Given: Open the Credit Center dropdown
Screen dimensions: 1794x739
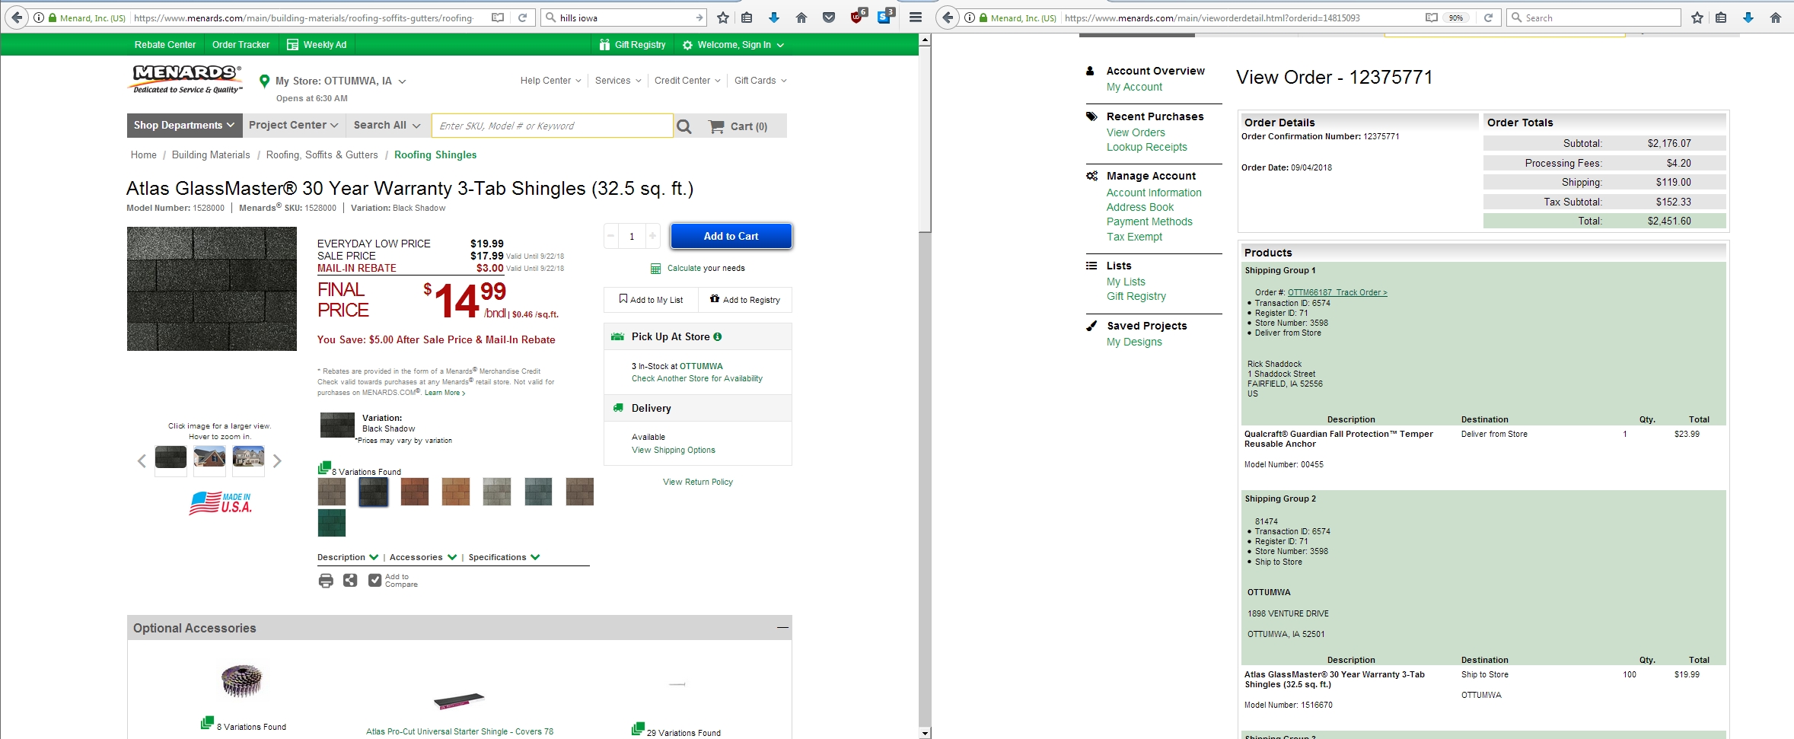Looking at the screenshot, I should coord(687,81).
